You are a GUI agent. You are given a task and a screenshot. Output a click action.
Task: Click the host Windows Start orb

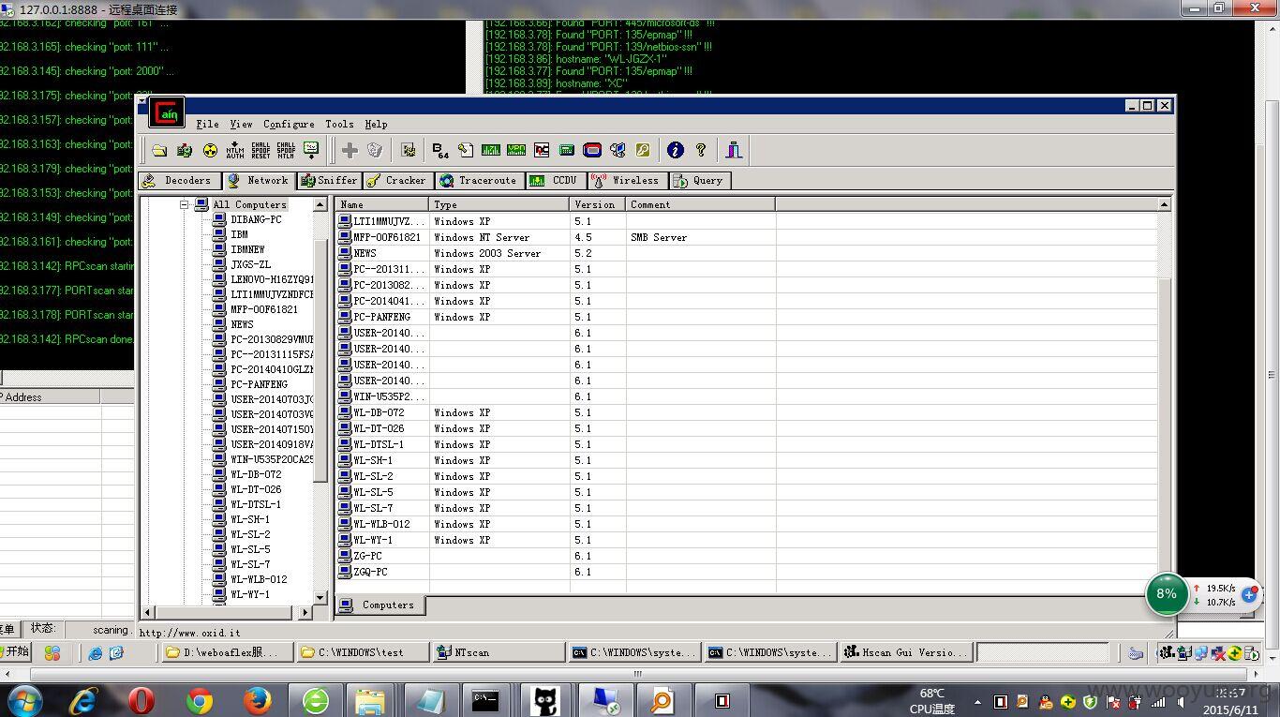click(x=25, y=700)
